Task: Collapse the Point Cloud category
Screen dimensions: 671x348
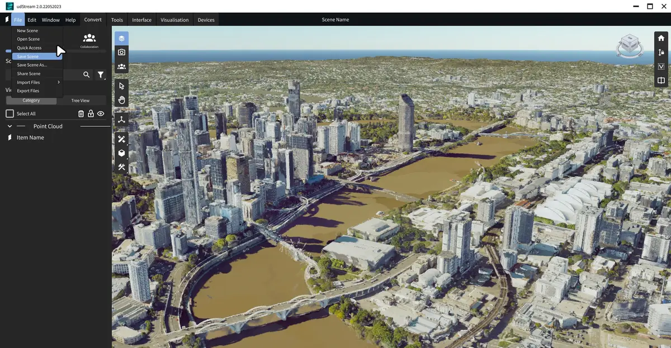Action: click(10, 126)
